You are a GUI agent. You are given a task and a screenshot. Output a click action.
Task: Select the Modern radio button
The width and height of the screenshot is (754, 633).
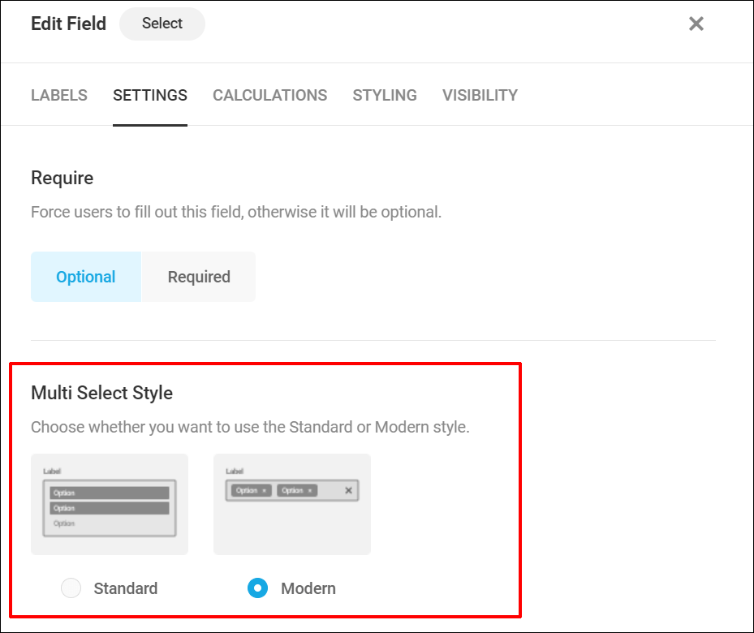[x=257, y=588]
